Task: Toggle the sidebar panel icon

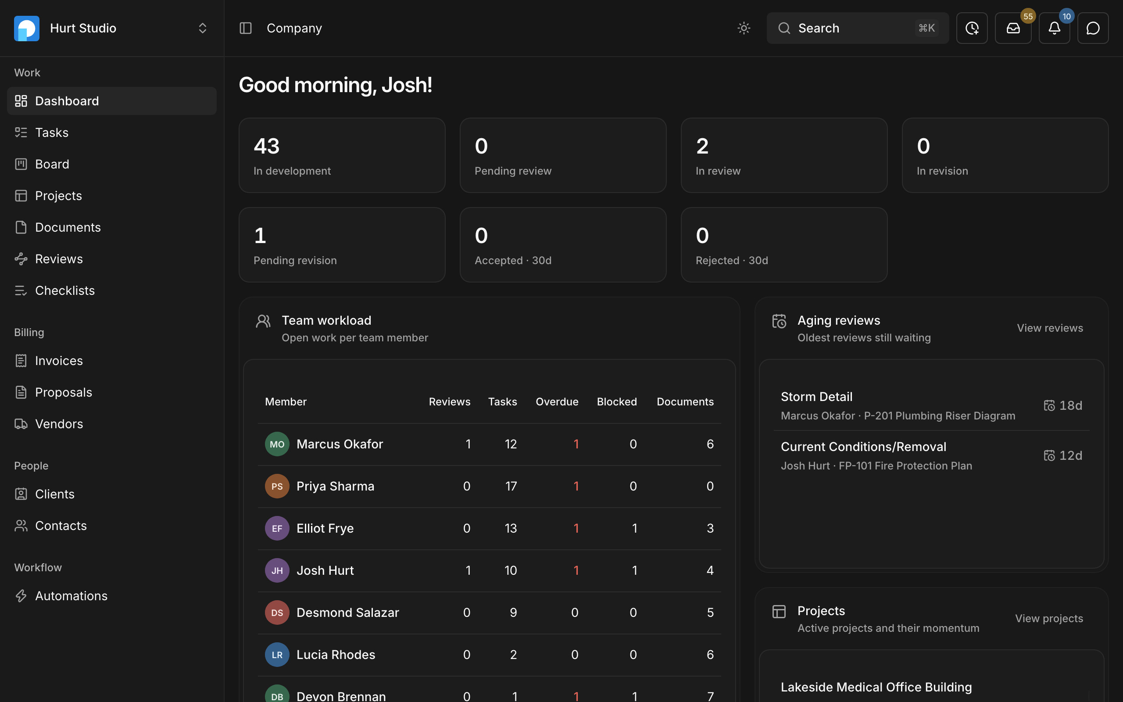Action: click(246, 29)
